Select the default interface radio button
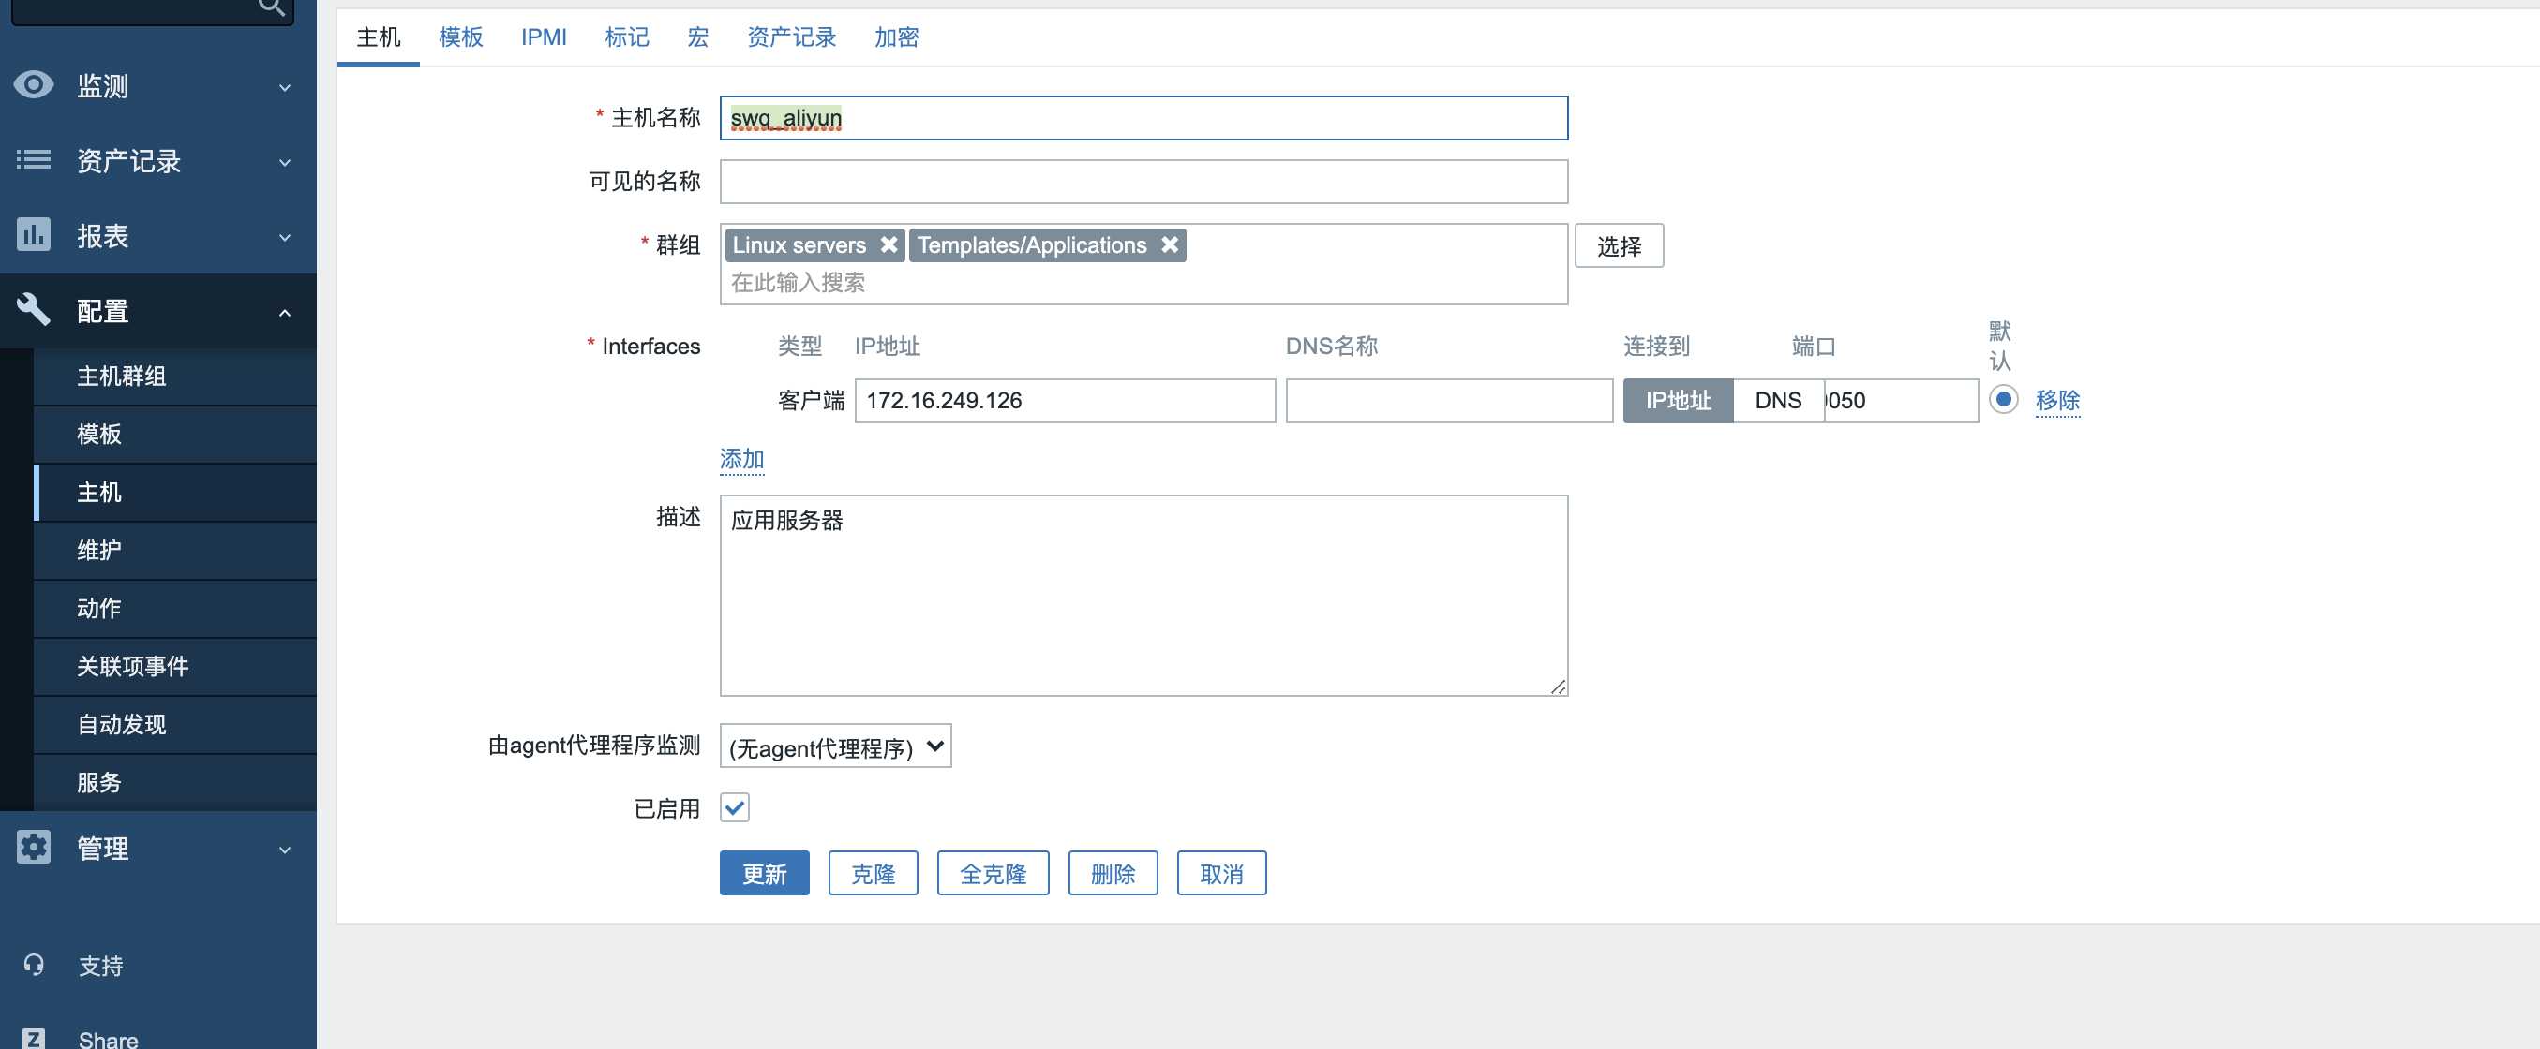This screenshot has width=2540, height=1049. point(2003,400)
